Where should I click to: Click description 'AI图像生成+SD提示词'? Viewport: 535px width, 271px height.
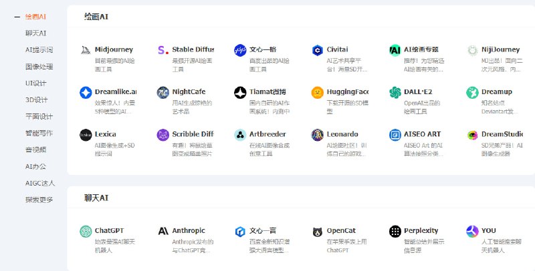pyautogui.click(x=114, y=150)
